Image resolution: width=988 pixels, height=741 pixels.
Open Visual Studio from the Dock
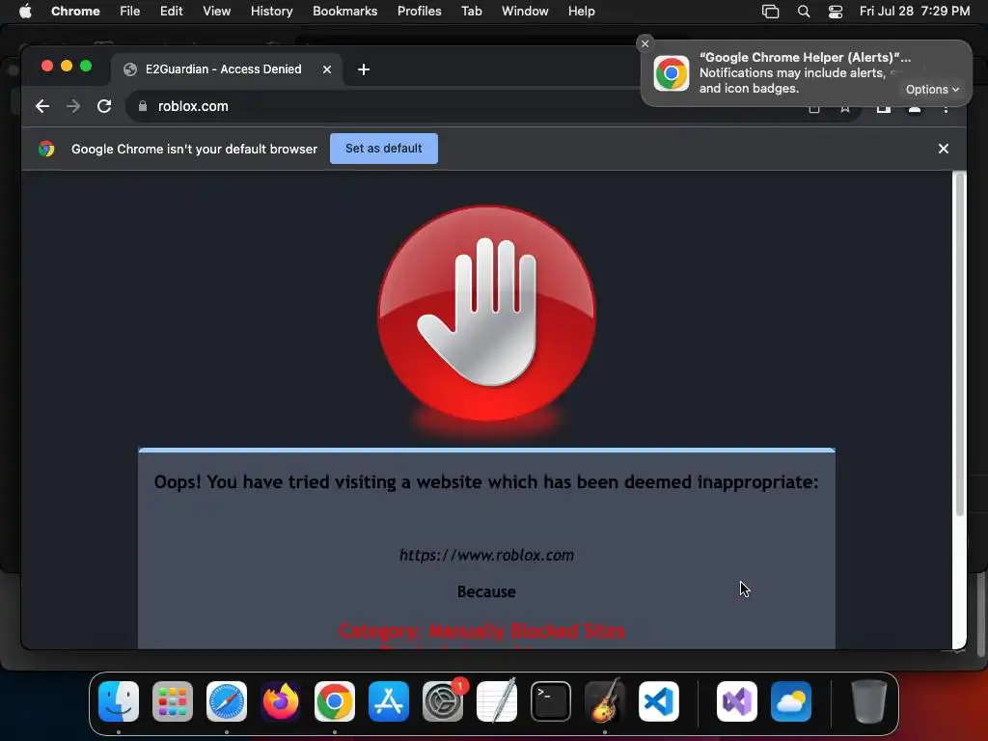(x=737, y=701)
